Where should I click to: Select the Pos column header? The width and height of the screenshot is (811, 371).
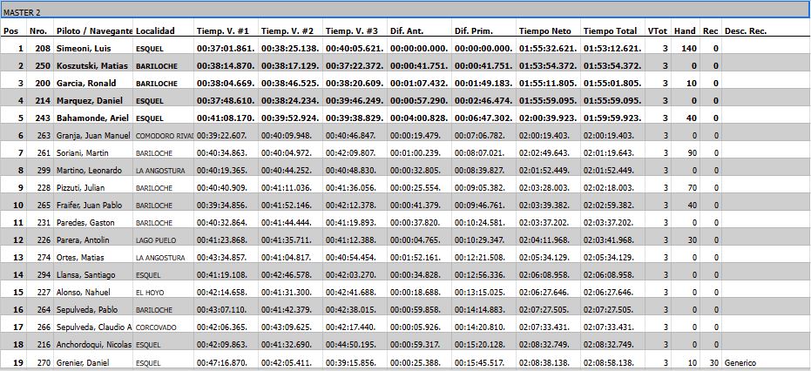tap(10, 31)
